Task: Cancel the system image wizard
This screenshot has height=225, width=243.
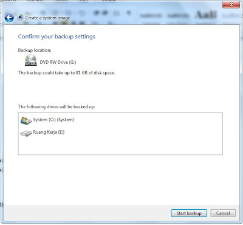Action: [x=223, y=213]
